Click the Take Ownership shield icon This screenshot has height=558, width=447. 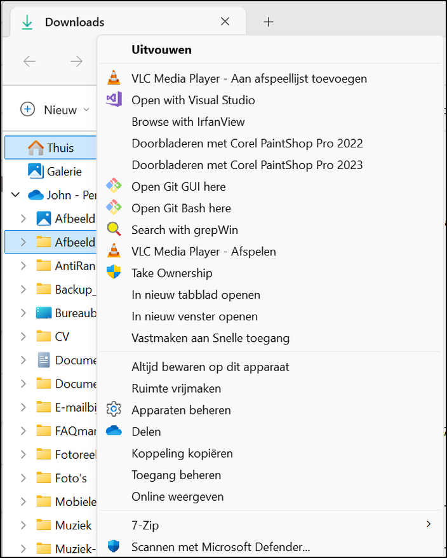point(114,273)
